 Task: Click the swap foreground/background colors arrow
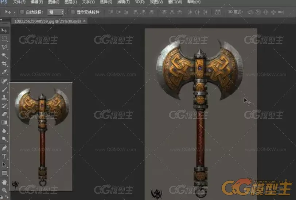pyautogui.click(x=7, y=197)
